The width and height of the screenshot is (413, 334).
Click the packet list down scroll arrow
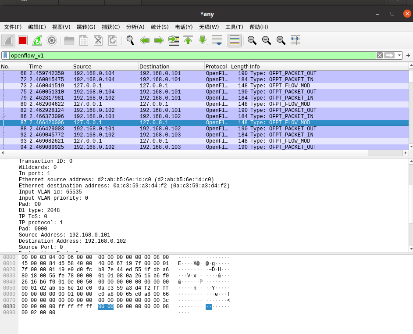point(411,147)
